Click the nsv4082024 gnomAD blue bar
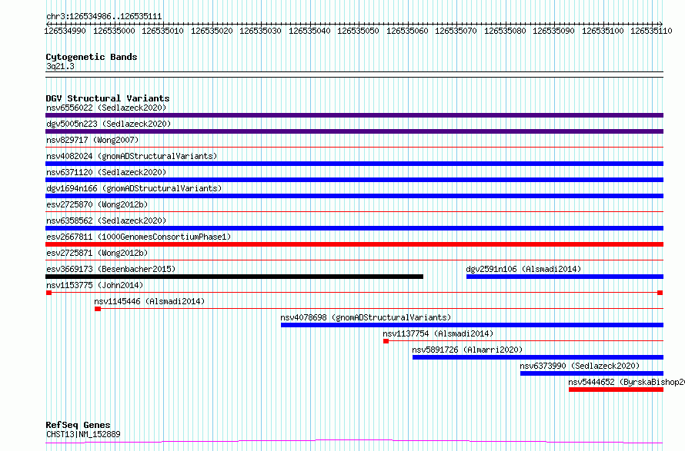 click(354, 164)
